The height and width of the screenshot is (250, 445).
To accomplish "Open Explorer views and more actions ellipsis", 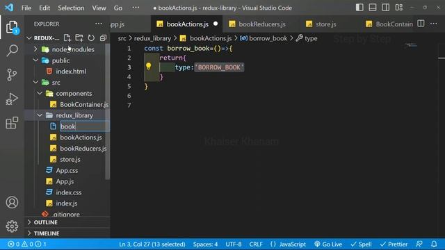I will [x=99, y=24].
